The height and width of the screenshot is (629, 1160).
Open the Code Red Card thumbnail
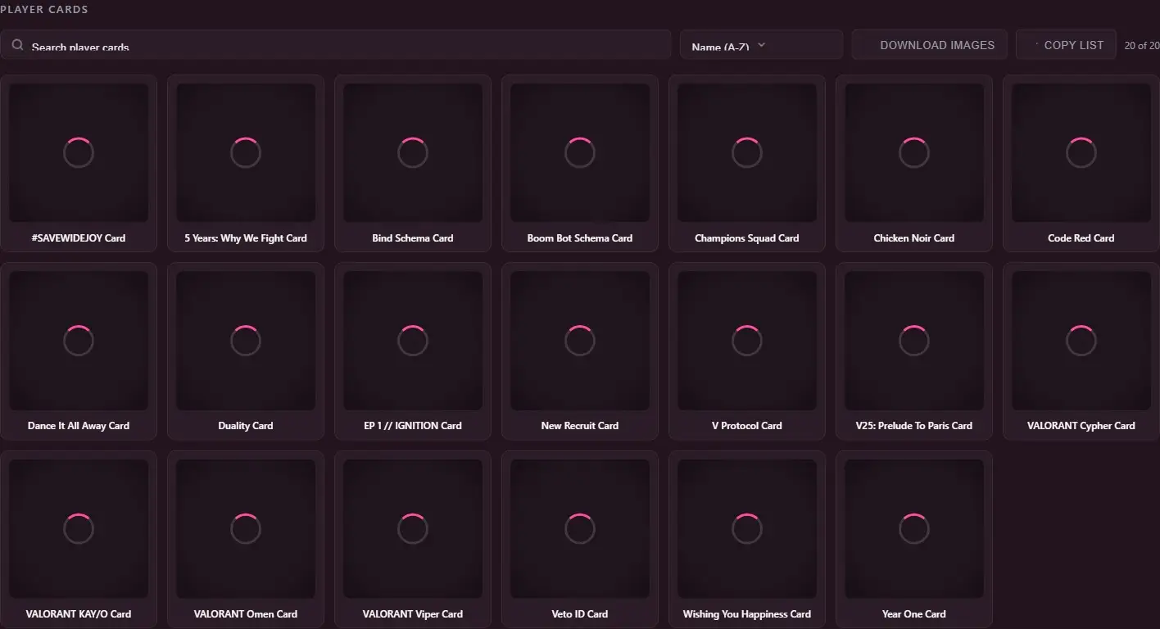click(1081, 152)
